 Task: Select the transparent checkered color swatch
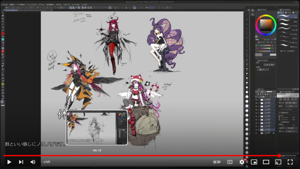273,55
